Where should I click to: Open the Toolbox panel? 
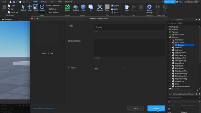(x=76, y=8)
